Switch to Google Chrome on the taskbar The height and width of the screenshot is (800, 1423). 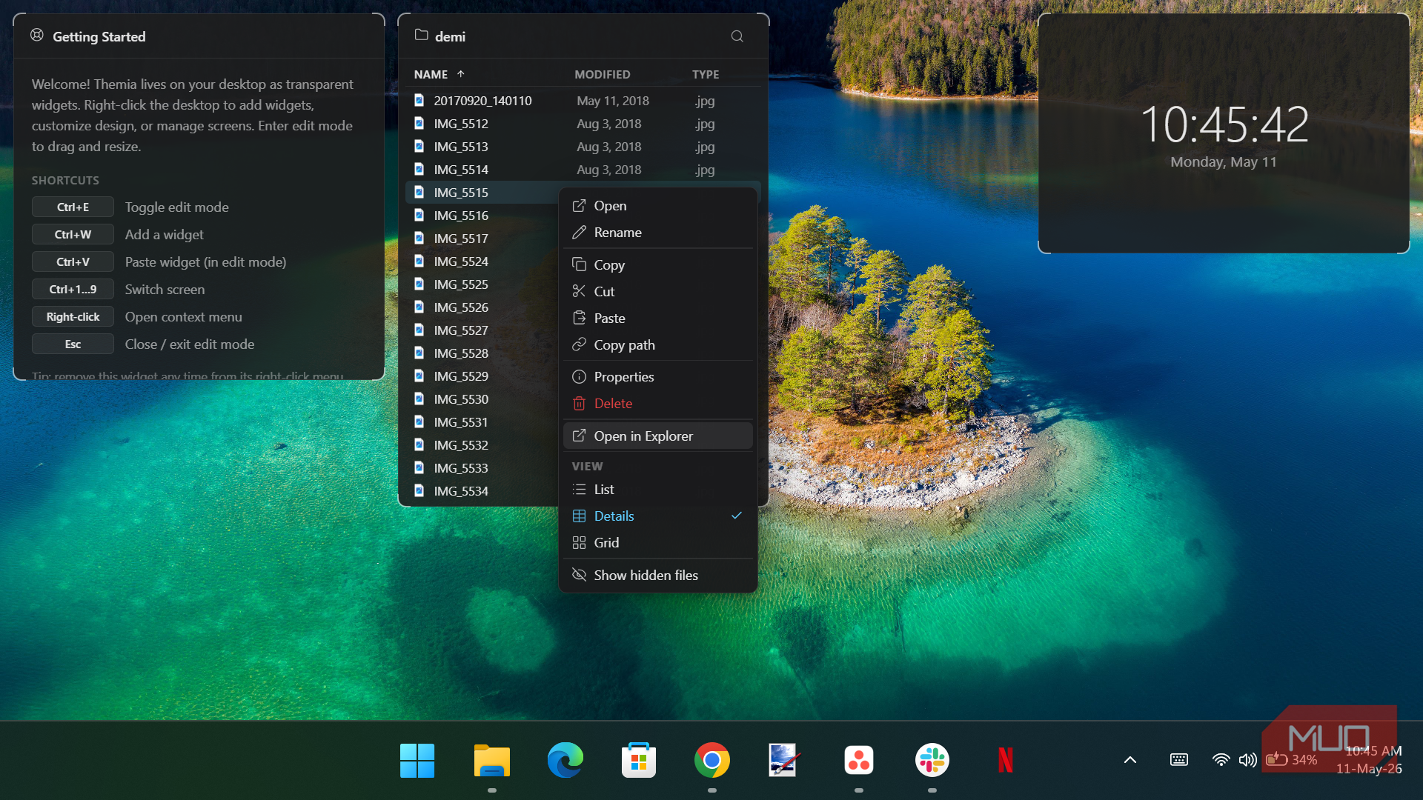(x=712, y=761)
